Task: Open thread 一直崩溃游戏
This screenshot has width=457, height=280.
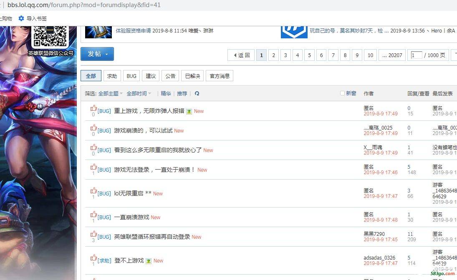Action: point(131,217)
